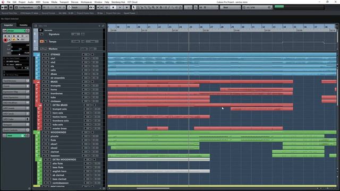Screen dimensions: 340x191
Task: Mute the STRINGS folder track
Action: [x=44, y=54]
